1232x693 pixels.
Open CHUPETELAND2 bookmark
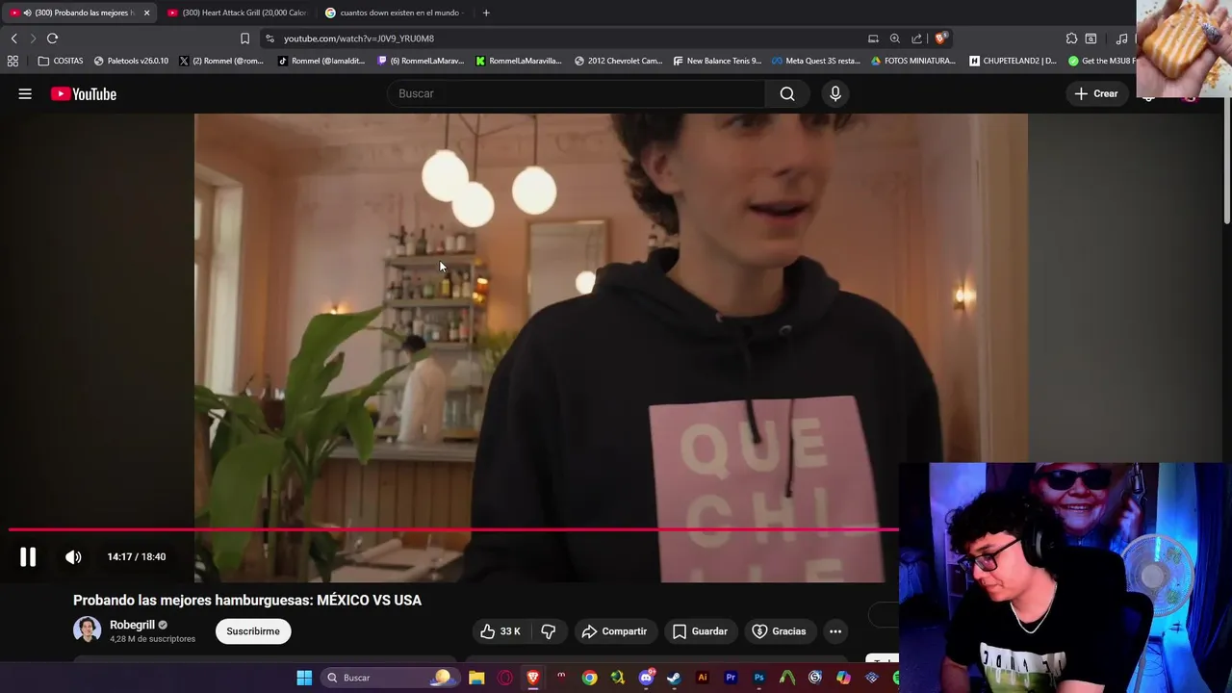1013,61
